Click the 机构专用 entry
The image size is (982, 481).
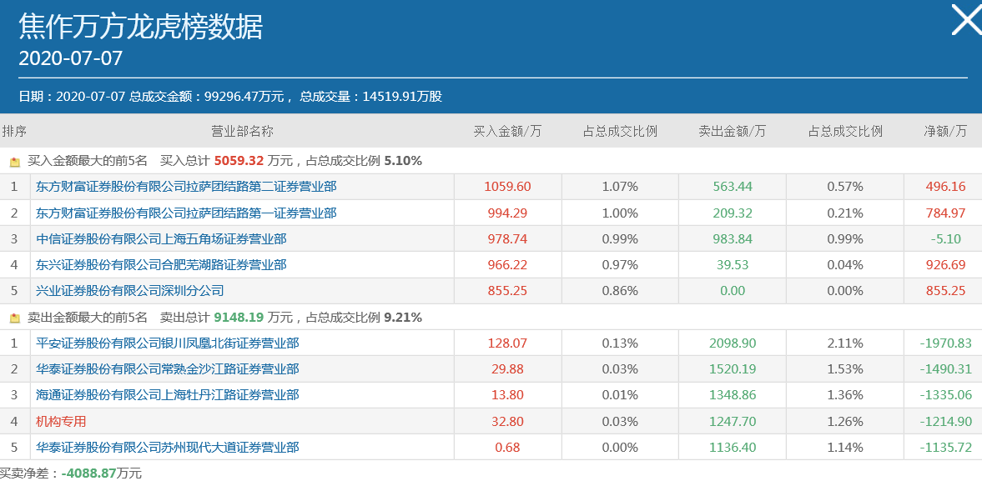tap(61, 422)
